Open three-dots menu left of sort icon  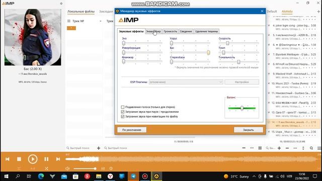(x=295, y=148)
